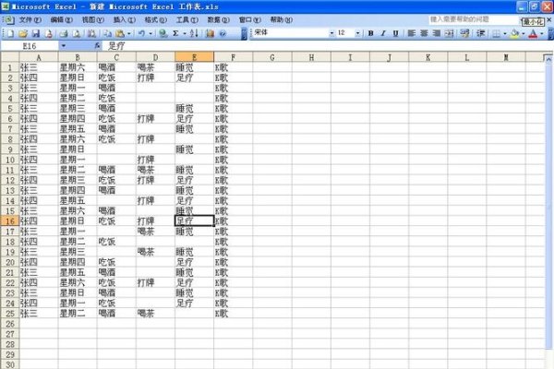554x369 pixels.
Task: Apply red font color with the A icon
Action: click(x=533, y=33)
